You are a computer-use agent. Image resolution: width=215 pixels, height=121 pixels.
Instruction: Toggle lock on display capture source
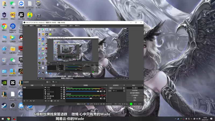tap(64, 96)
